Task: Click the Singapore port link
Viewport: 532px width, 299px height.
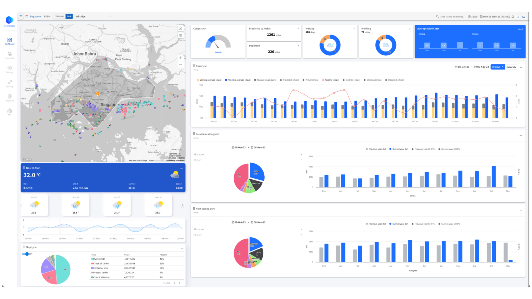Action: (x=35, y=16)
